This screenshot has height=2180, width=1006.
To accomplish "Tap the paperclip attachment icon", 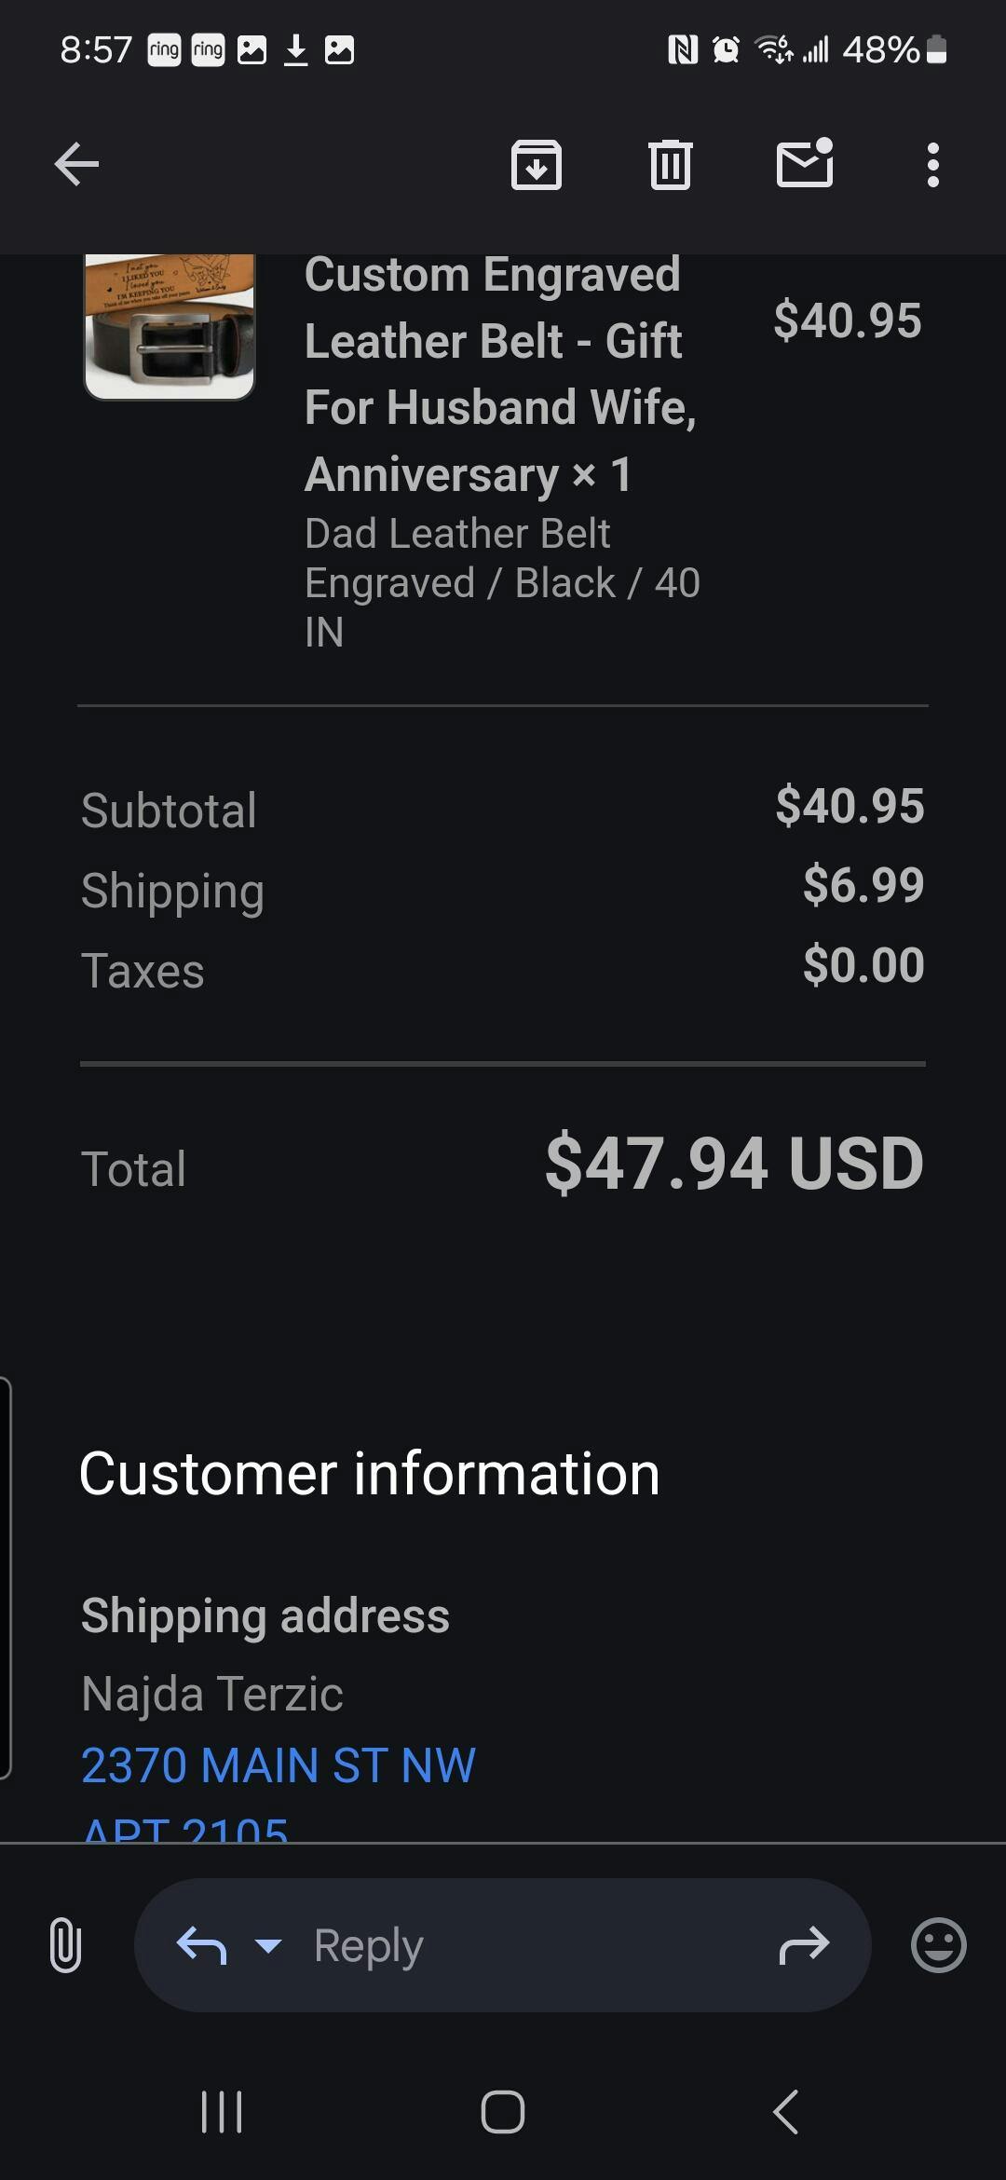I will 65,1945.
